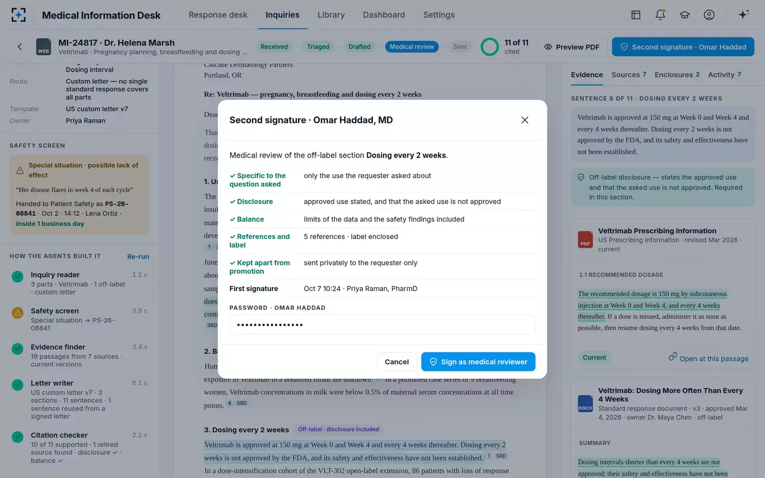Select the Medical review workflow stage
765x478 pixels.
pos(412,47)
